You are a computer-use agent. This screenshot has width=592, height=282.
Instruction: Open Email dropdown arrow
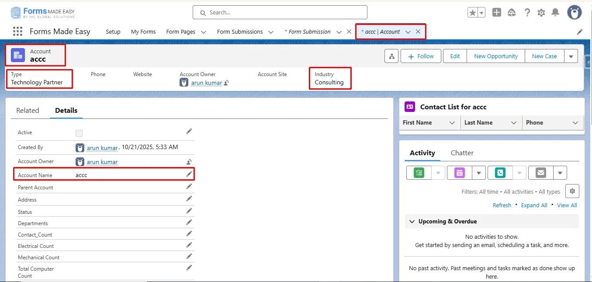560,173
